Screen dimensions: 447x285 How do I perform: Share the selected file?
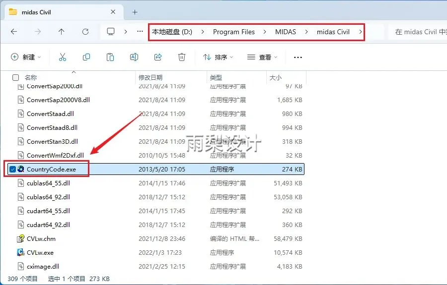tap(158, 57)
